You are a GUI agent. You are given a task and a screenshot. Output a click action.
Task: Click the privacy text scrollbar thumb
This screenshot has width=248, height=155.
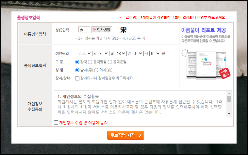click(229, 99)
